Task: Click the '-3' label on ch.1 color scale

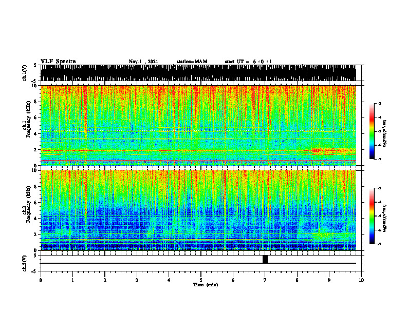Action: pos(379,103)
